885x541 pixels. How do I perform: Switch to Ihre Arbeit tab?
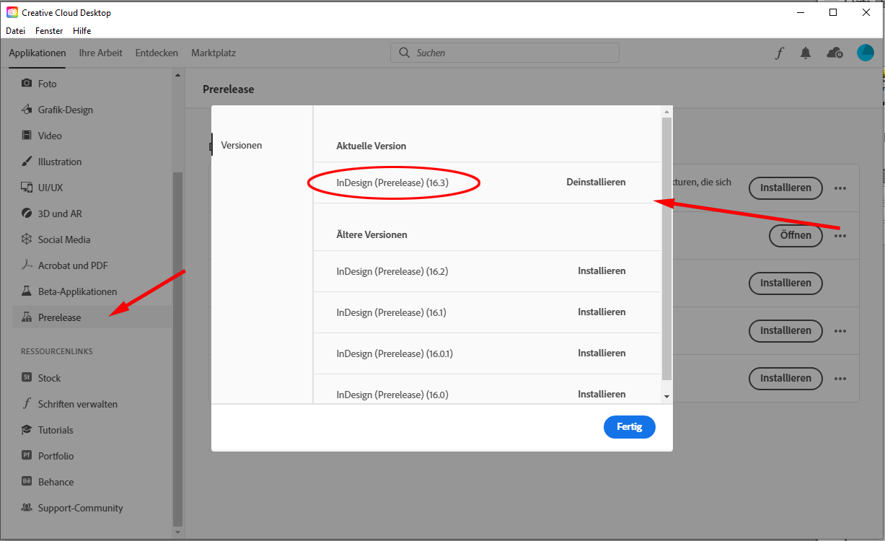click(100, 53)
